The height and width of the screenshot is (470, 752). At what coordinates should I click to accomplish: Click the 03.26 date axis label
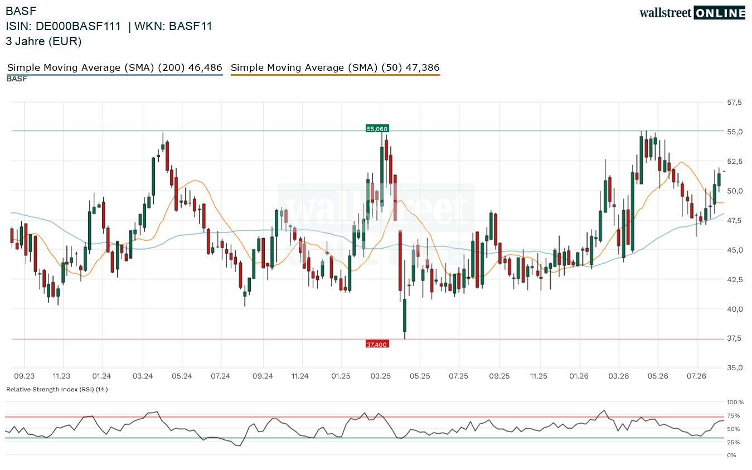[619, 376]
